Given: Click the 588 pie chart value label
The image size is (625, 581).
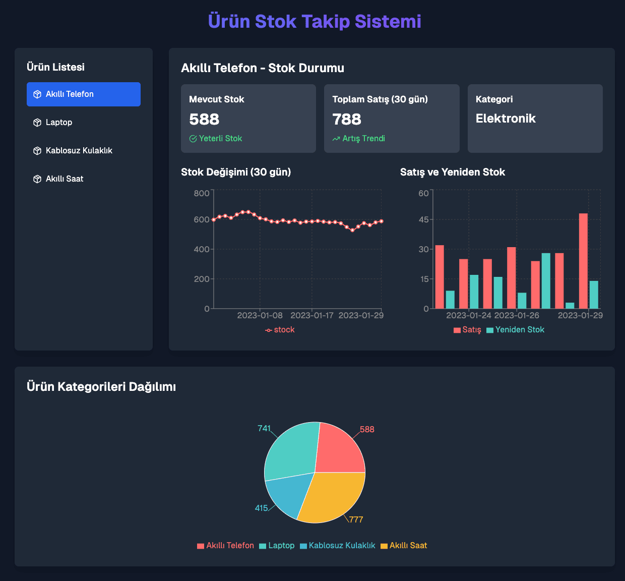Looking at the screenshot, I should 367,430.
